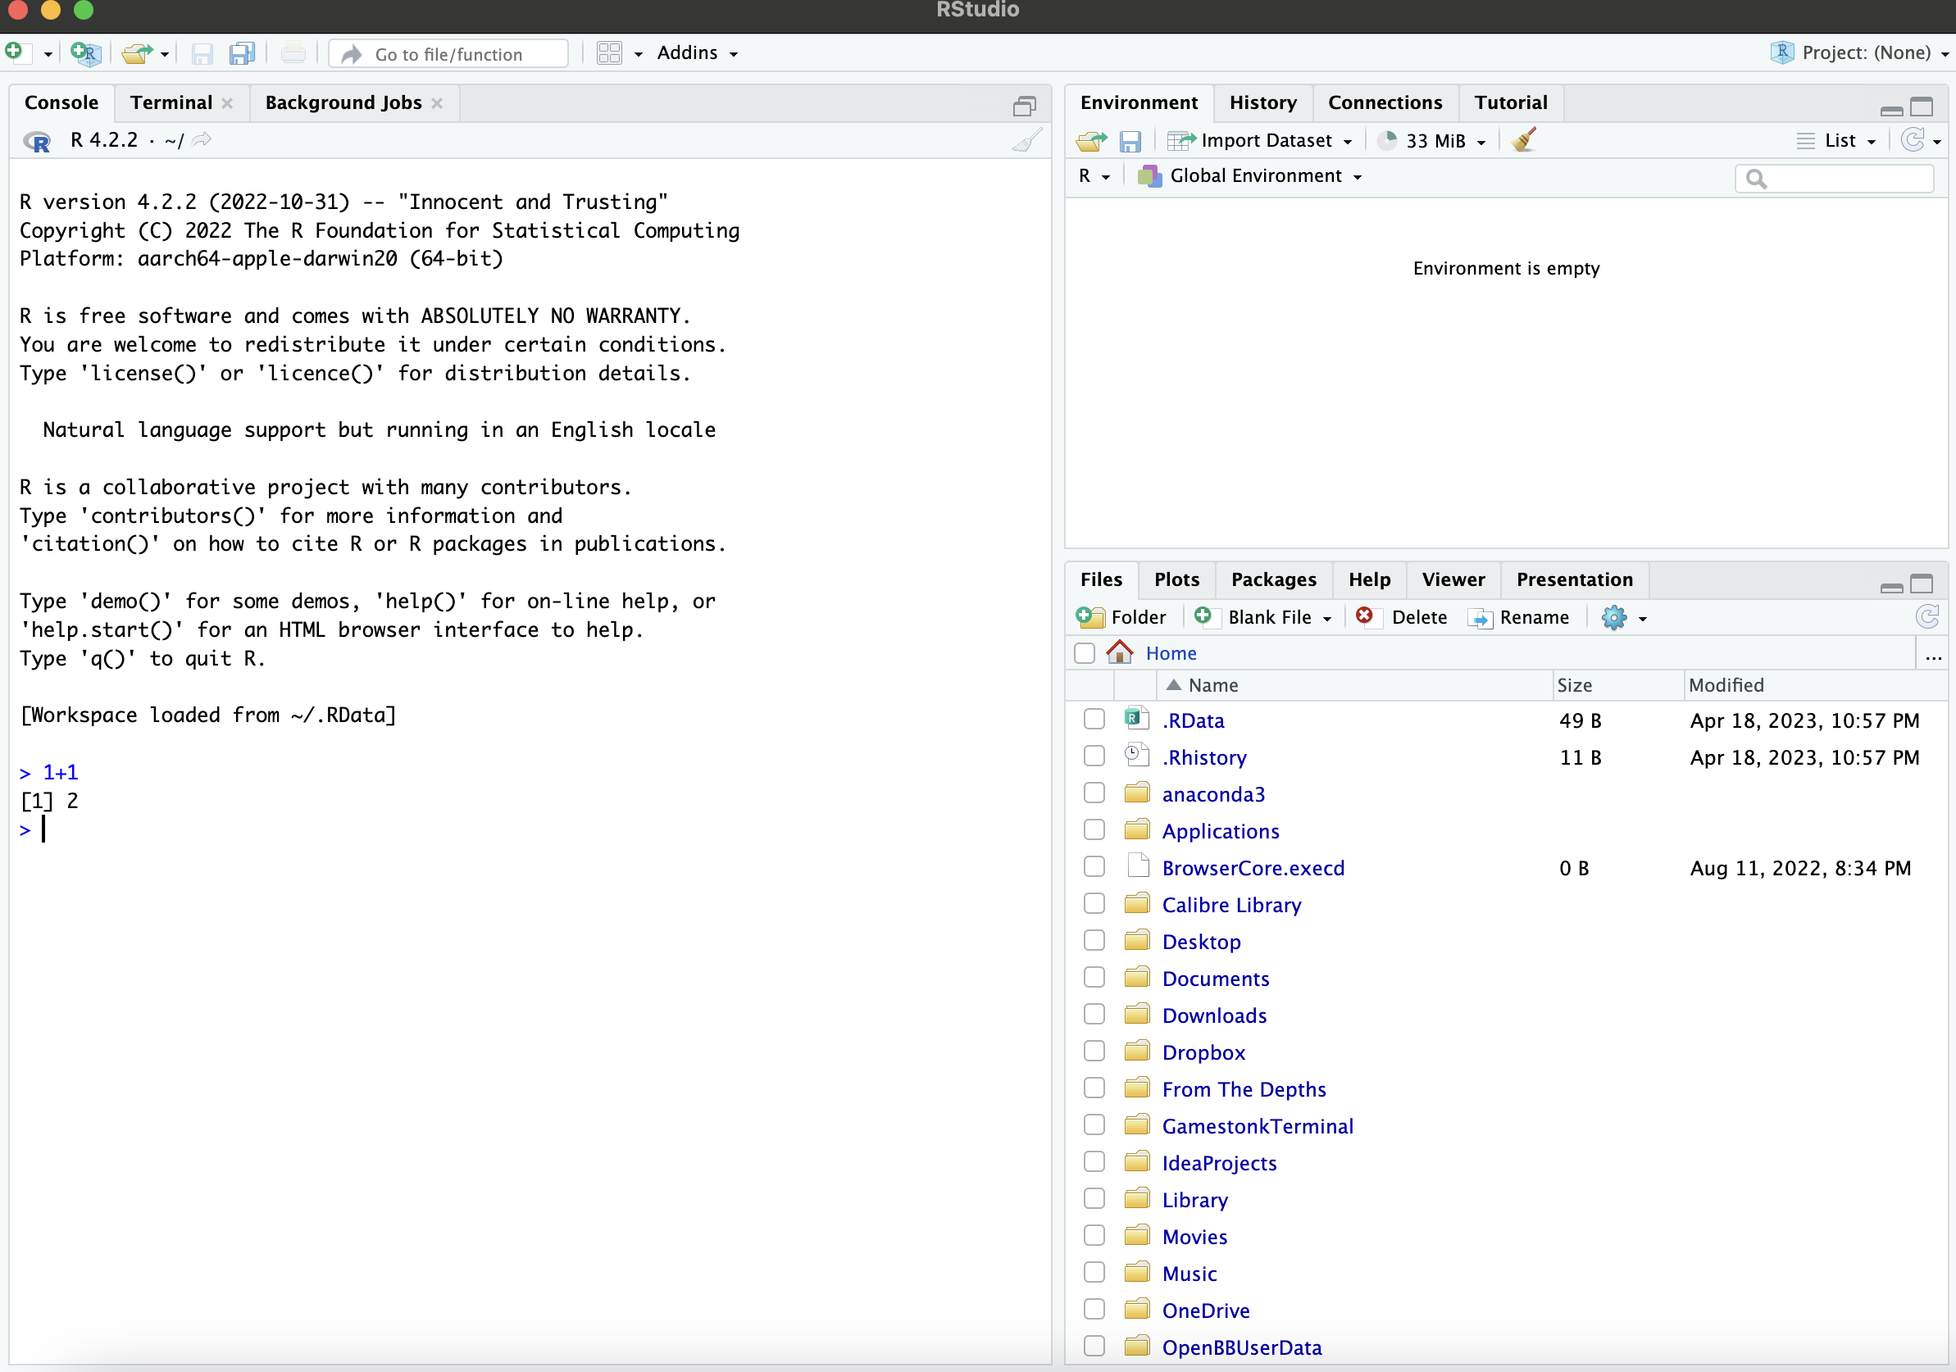Switch to the Packages tab
The image size is (1956, 1372).
point(1273,579)
